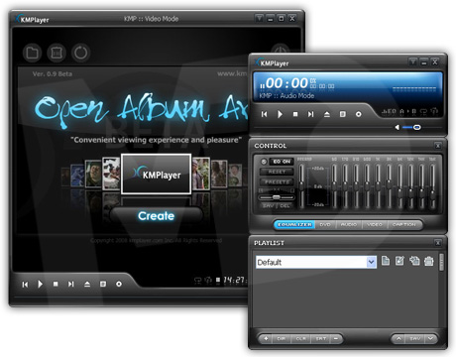The image size is (456, 357).
Task: Eject/open file in Video Mode window
Action: (87, 284)
